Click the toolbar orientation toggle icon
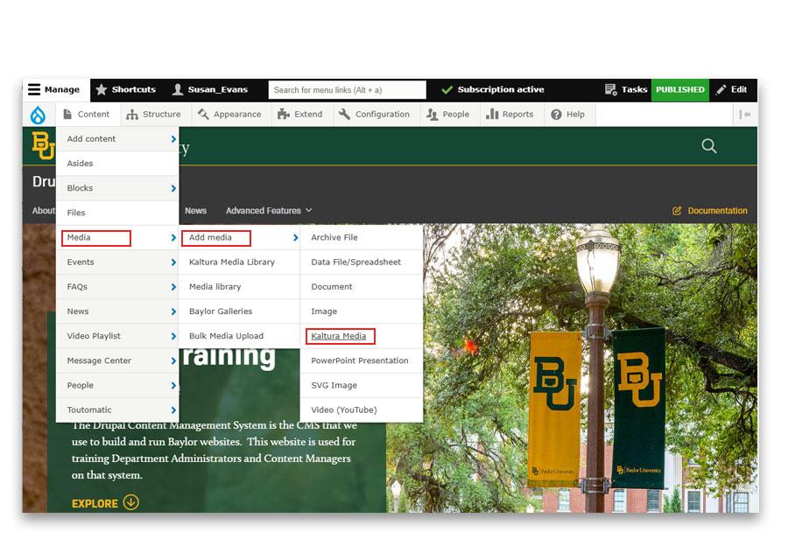 tap(745, 115)
